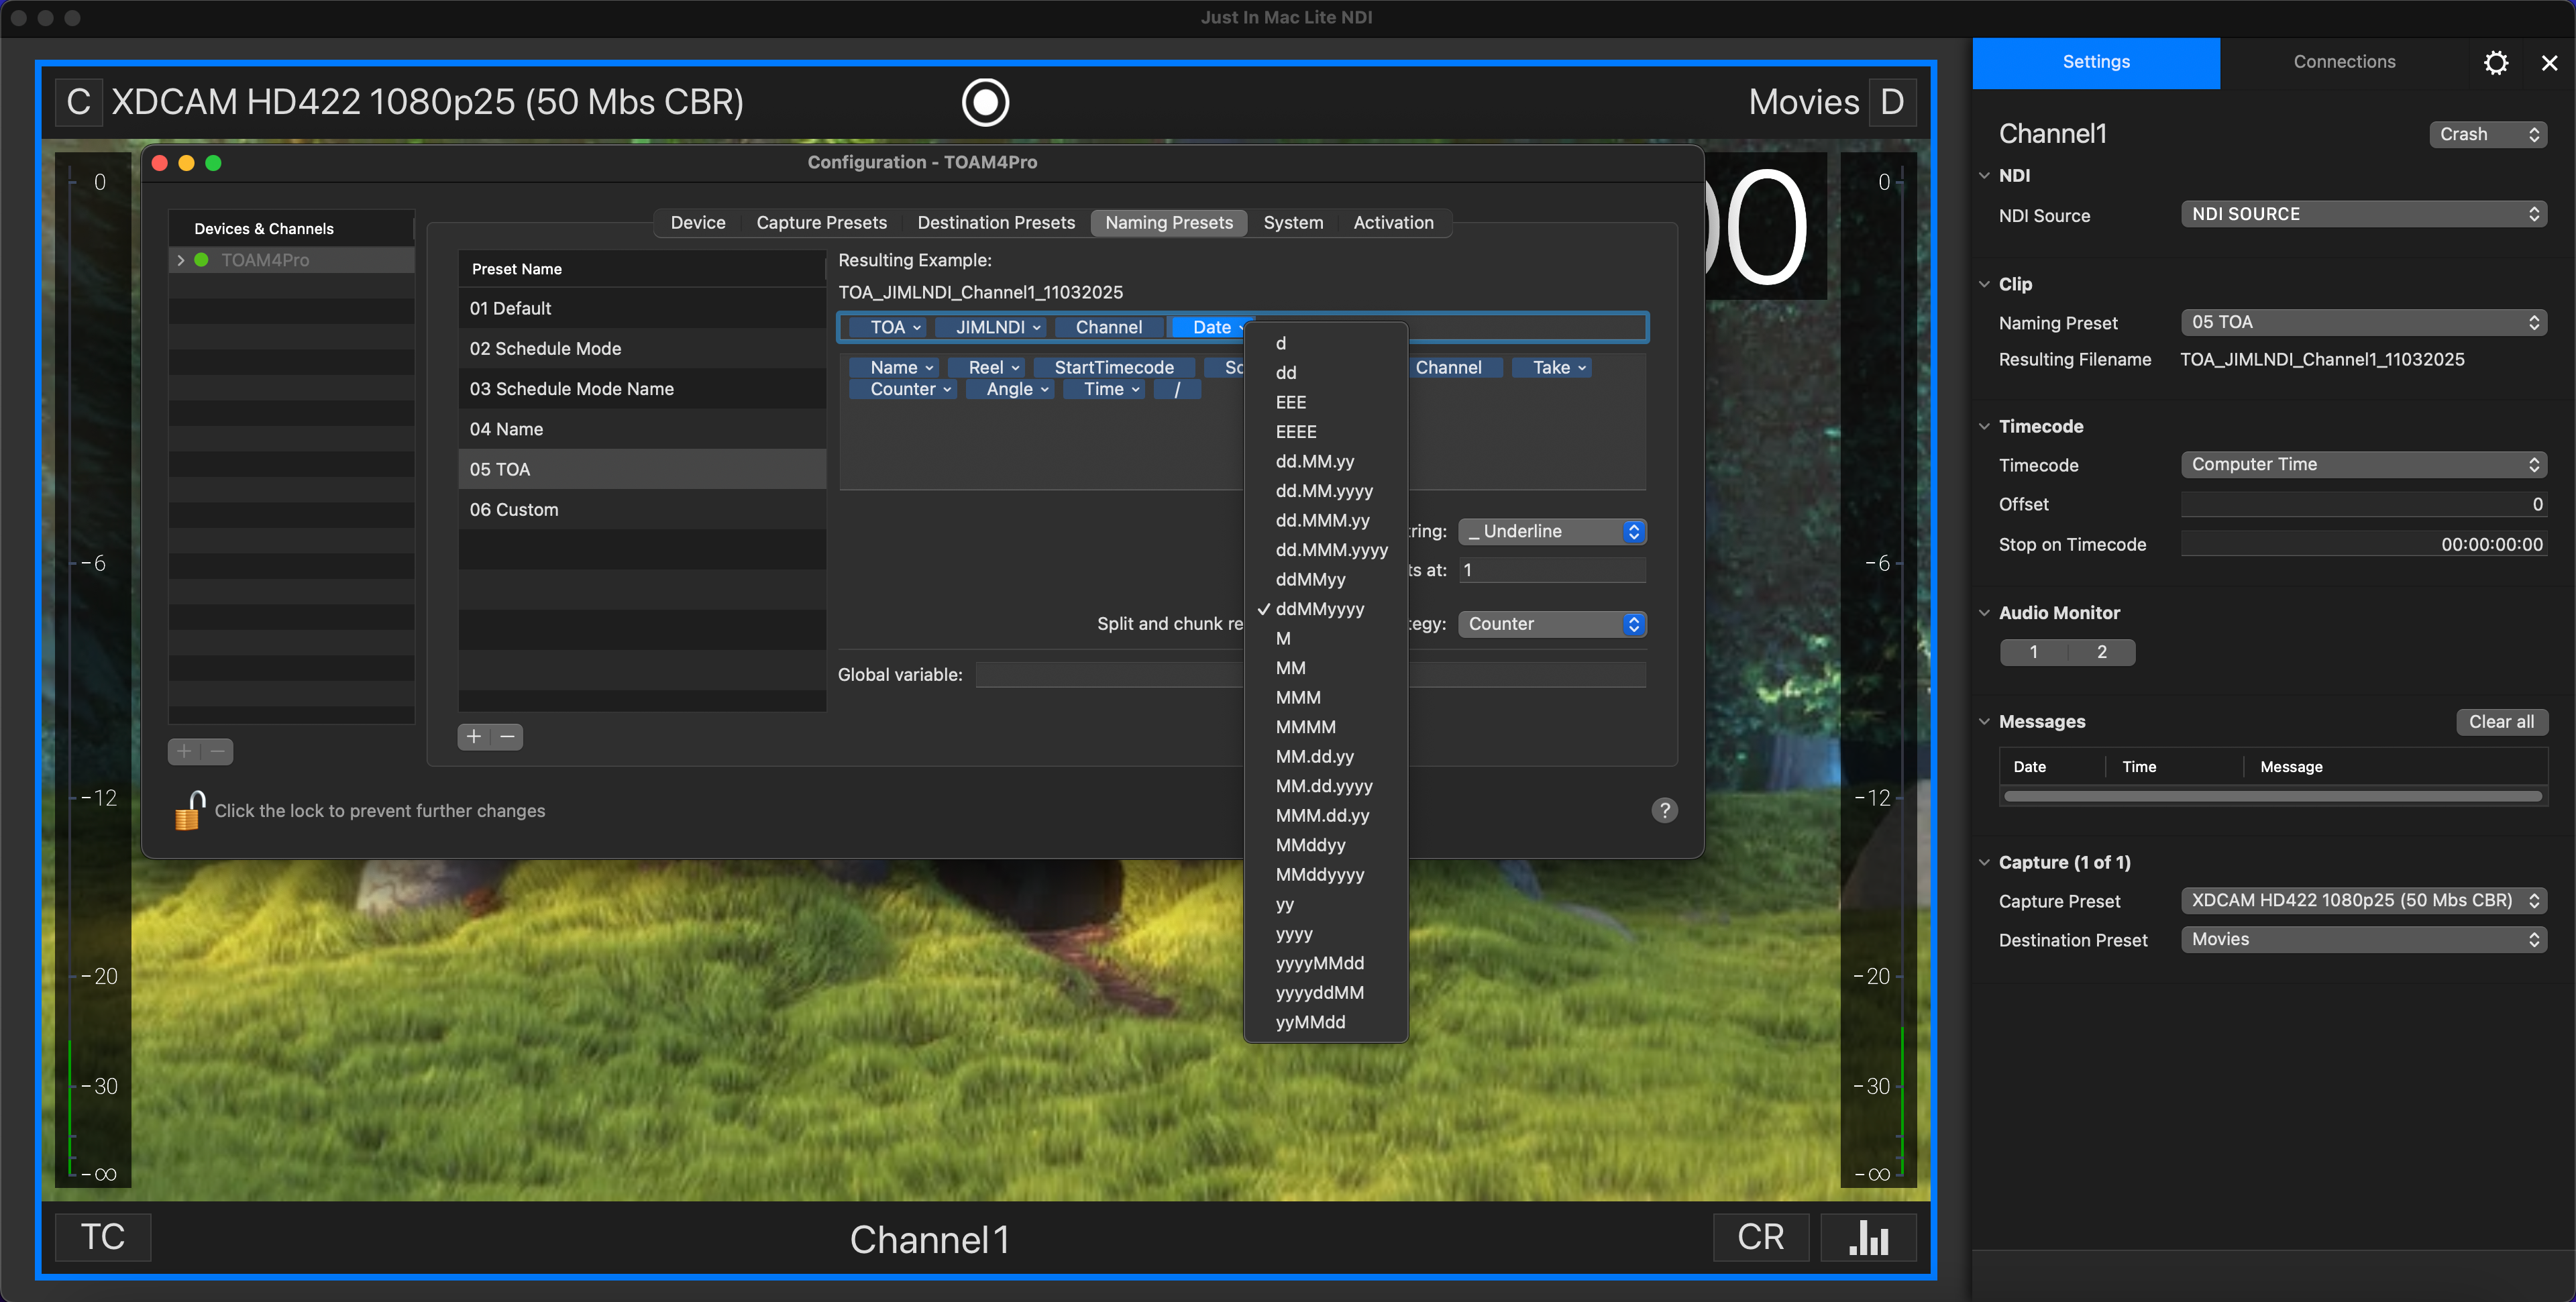
Task: Remove the selected naming preset
Action: click(x=507, y=737)
